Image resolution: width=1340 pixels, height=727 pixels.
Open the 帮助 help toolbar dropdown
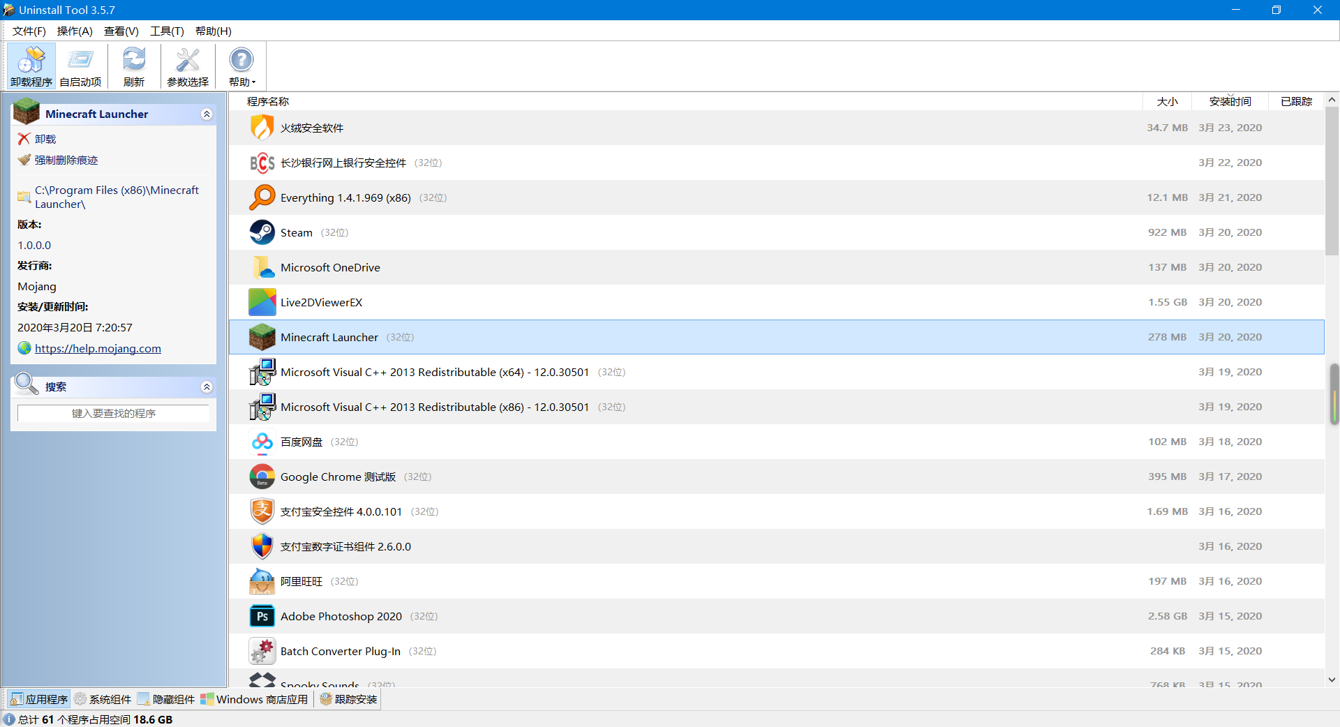(241, 66)
